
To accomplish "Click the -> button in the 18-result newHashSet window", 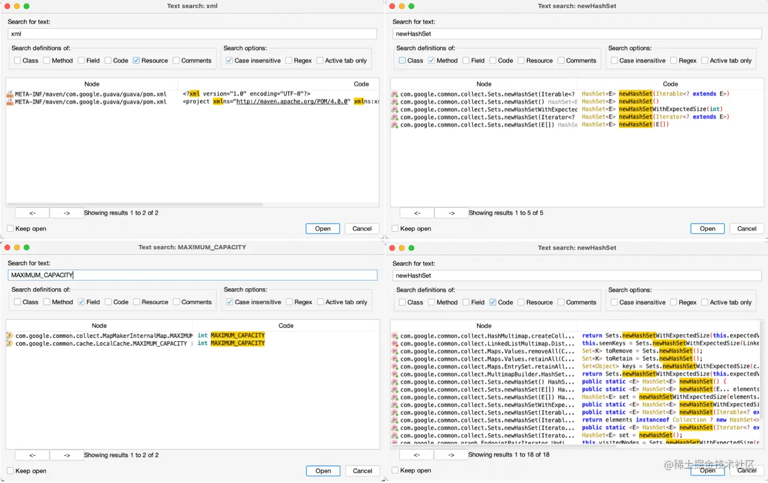I will pyautogui.click(x=452, y=455).
